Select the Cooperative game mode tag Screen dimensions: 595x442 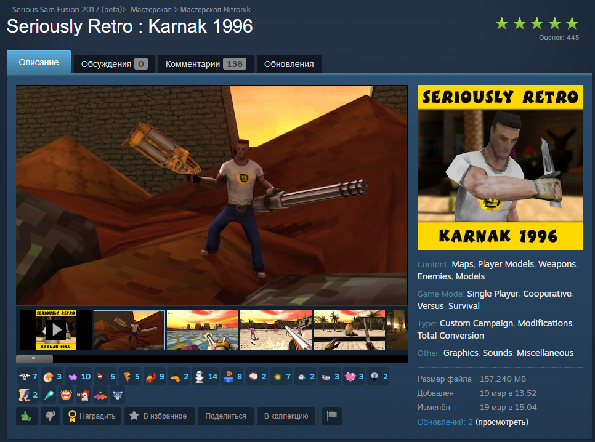click(547, 294)
